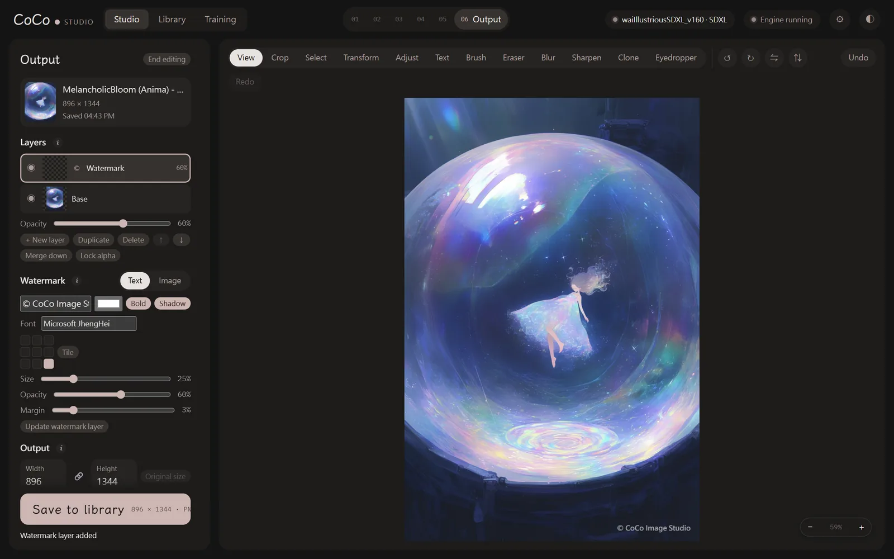Toggle visibility of the Watermark layer
The height and width of the screenshot is (559, 894).
pyautogui.click(x=31, y=168)
